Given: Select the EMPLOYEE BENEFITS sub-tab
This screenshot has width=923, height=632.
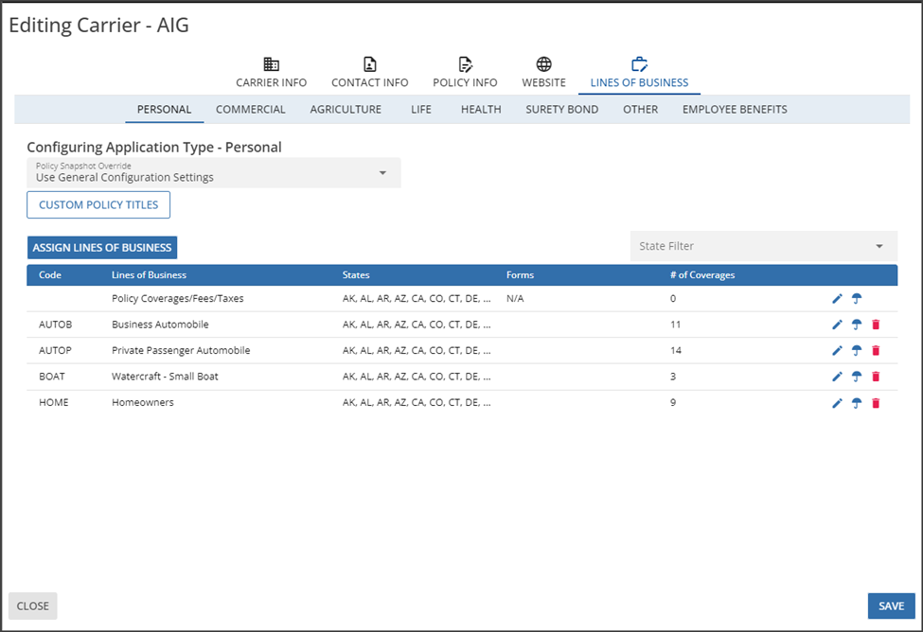Looking at the screenshot, I should pyautogui.click(x=735, y=110).
